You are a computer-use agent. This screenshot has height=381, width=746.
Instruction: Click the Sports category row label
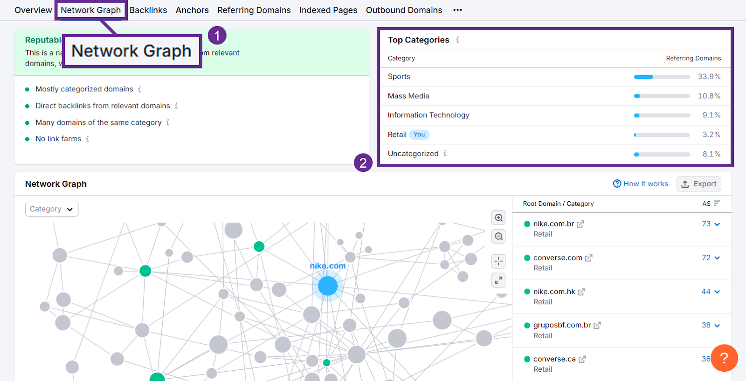399,76
